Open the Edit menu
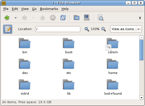 [15, 9]
